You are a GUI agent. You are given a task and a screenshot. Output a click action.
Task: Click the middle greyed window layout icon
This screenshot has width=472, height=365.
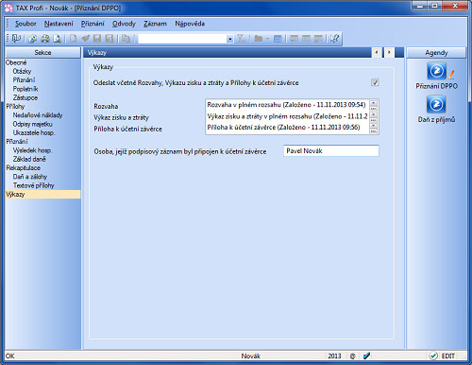pos(306,39)
